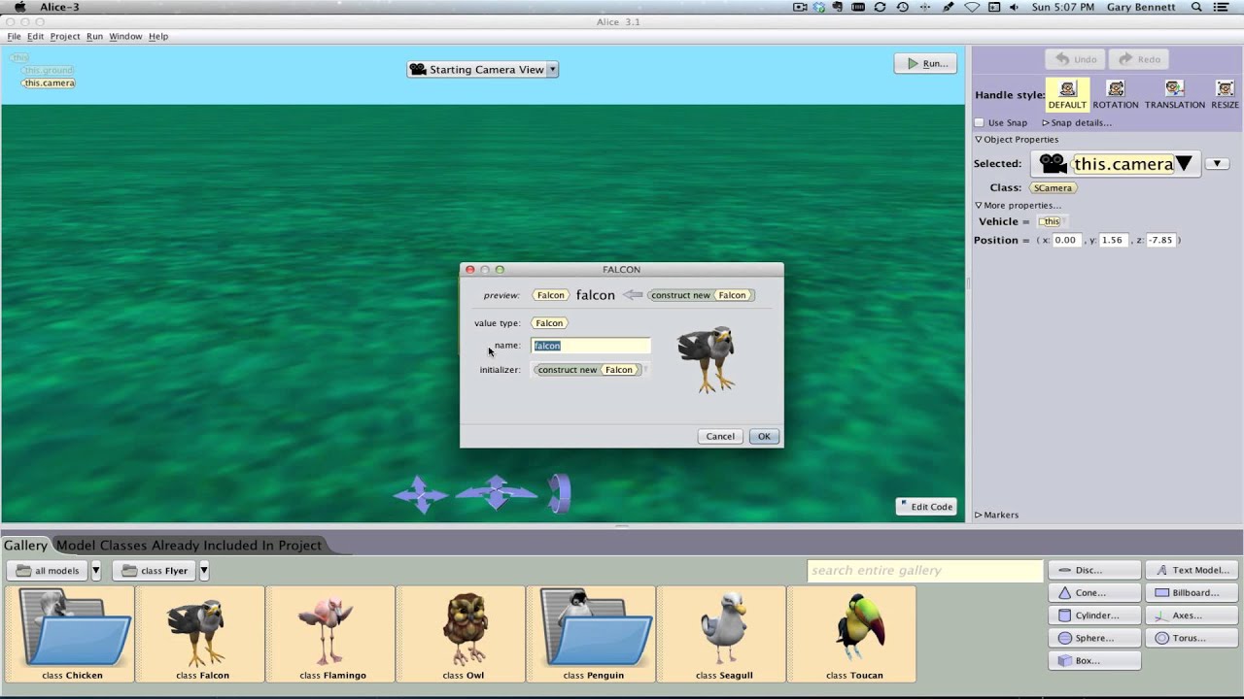Open the Apple menu

pyautogui.click(x=19, y=7)
